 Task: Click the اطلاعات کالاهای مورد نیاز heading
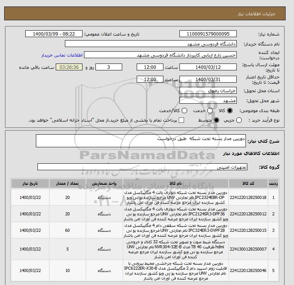(251, 153)
